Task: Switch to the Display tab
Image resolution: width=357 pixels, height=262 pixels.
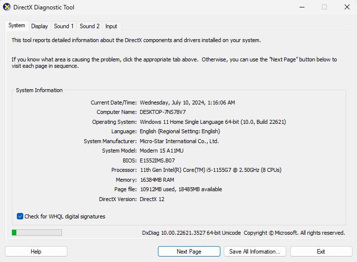Action: [40, 26]
